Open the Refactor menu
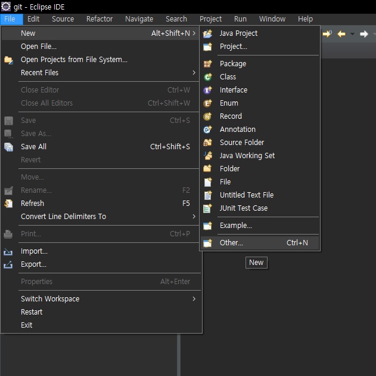Screen dimensions: 376x376 click(x=100, y=19)
